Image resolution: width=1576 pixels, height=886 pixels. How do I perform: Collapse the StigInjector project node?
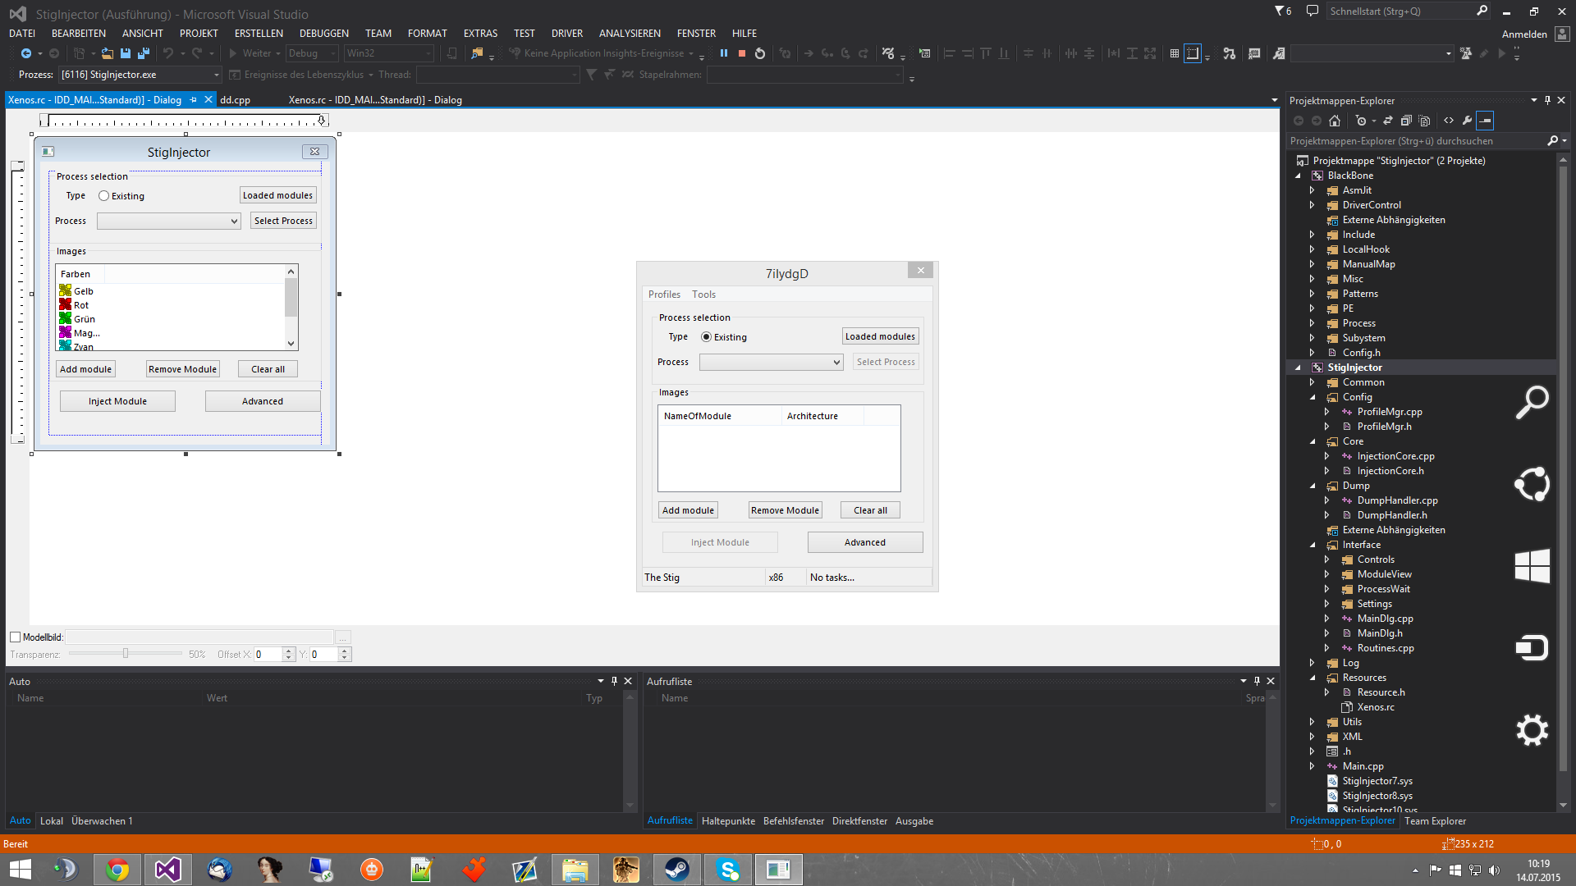pyautogui.click(x=1298, y=368)
